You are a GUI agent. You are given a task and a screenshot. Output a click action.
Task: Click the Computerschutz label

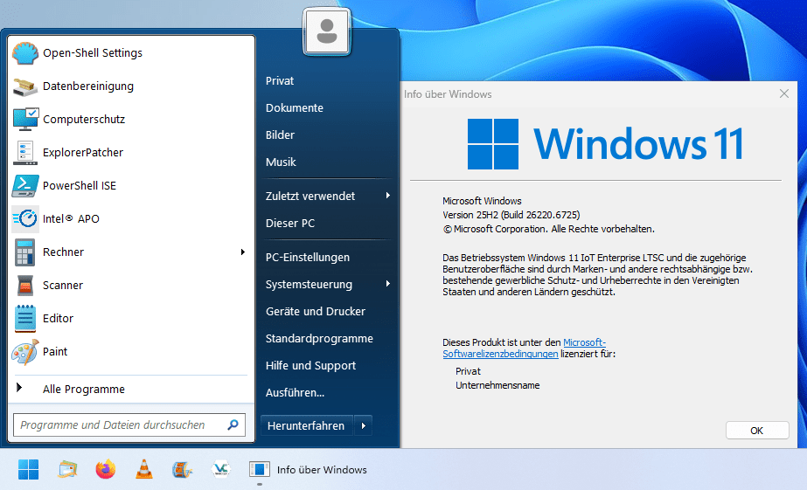coord(84,120)
